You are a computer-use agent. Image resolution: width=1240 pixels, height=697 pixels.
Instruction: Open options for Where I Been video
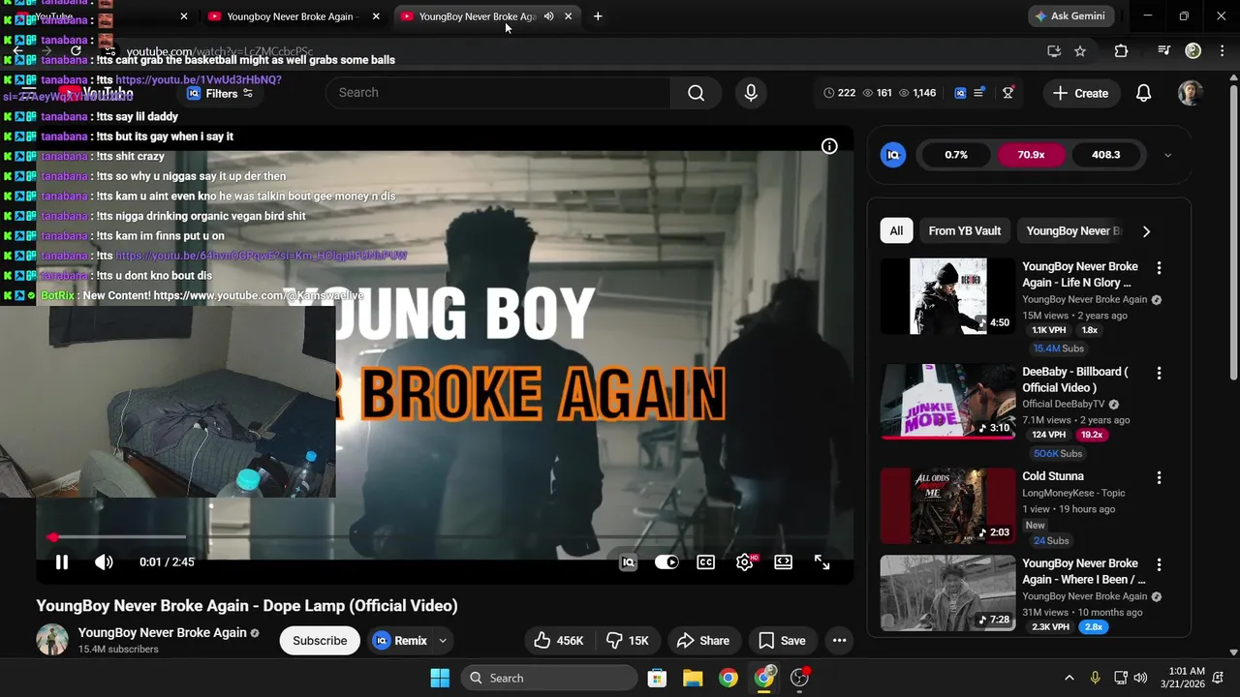[1159, 564]
